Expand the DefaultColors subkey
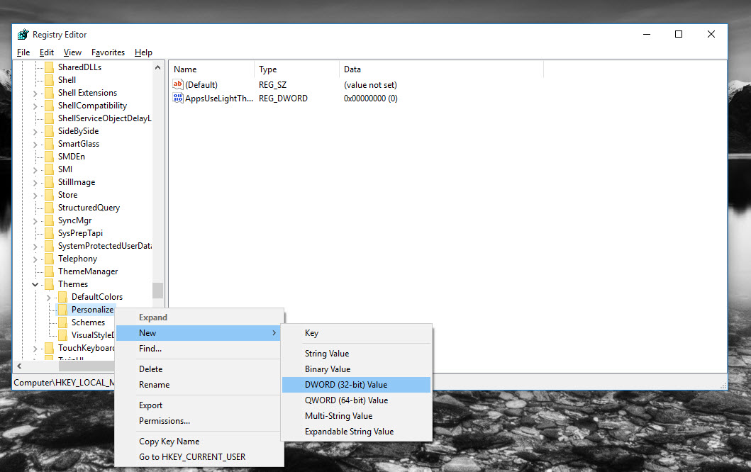Viewport: 751px width, 472px height. tap(48, 298)
